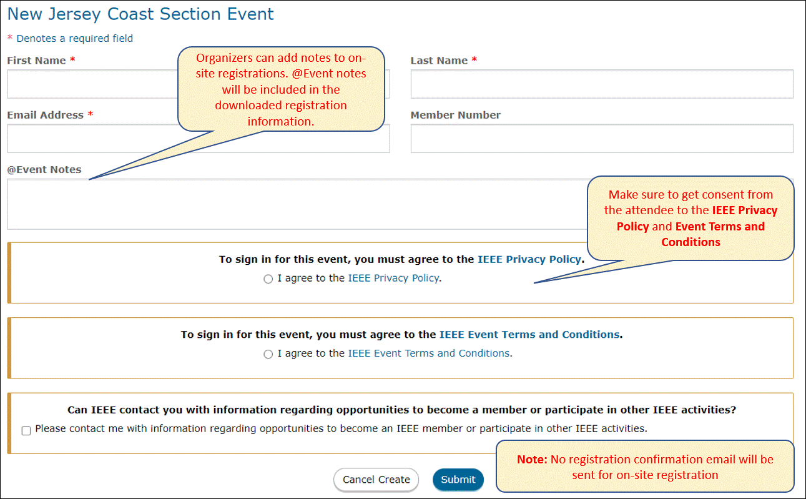Click the First Name label
806x499 pixels.
tap(37, 61)
